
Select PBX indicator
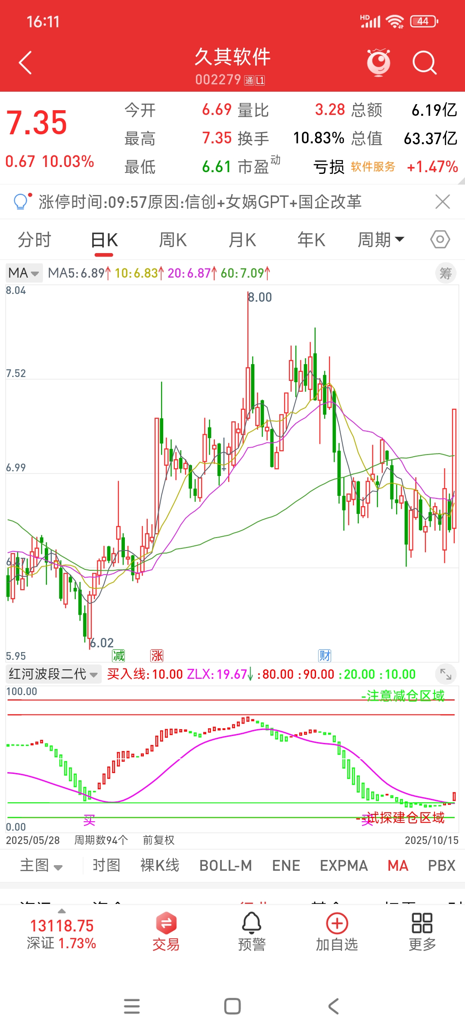[441, 865]
